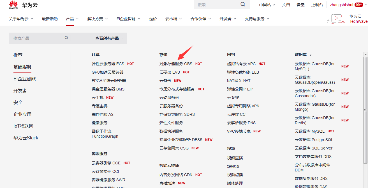Open zhangshishui account link
The image size is (368, 188).
(341, 5)
